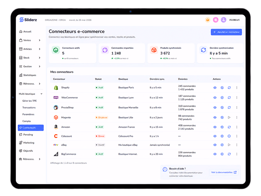The image size is (261, 196).
Task: Click the Produits synchronisés red box icon
Action: pyautogui.click(x=154, y=50)
